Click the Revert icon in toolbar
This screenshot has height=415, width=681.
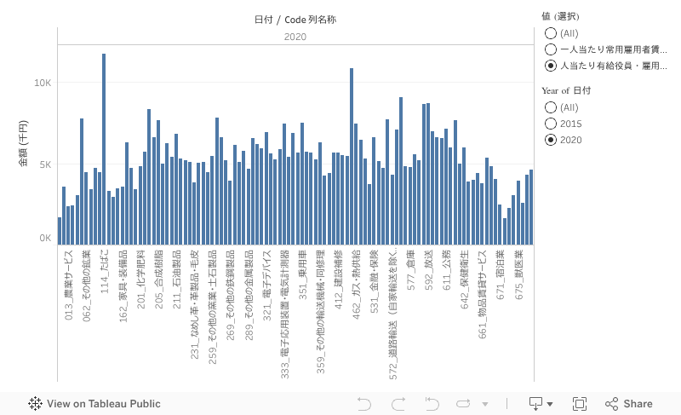point(432,404)
